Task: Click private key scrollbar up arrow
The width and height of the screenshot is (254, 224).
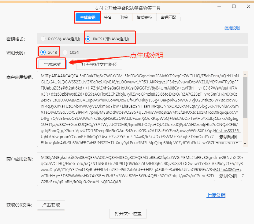Action: tap(245, 74)
